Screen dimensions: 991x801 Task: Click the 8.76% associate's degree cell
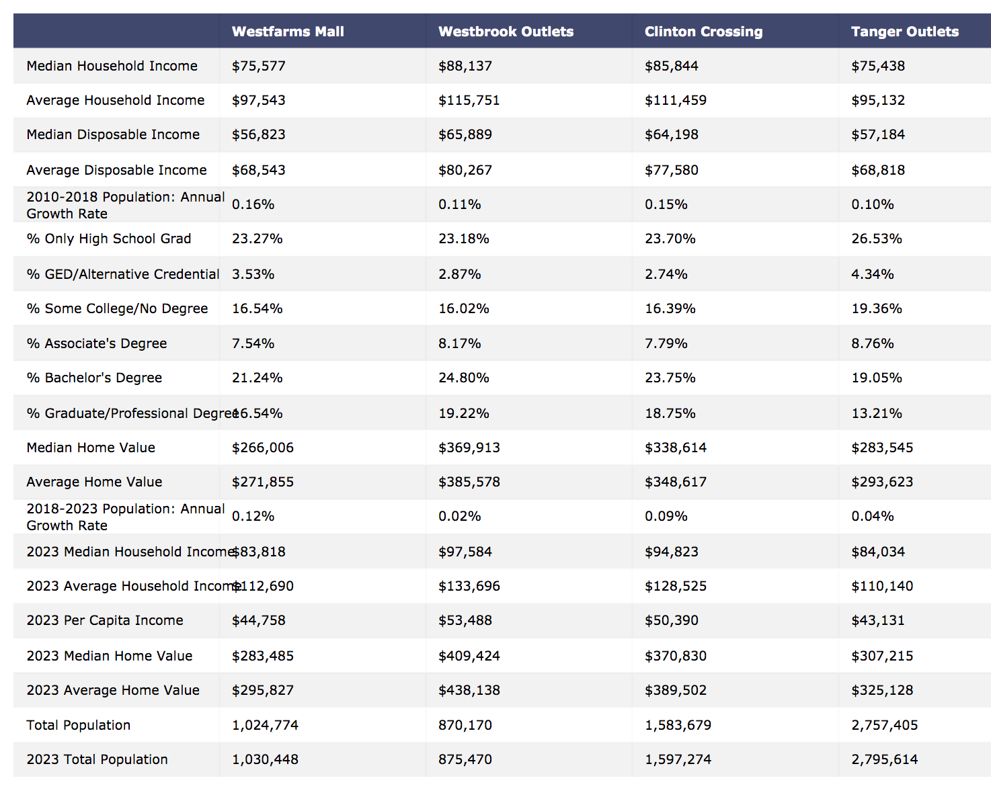pos(873,343)
